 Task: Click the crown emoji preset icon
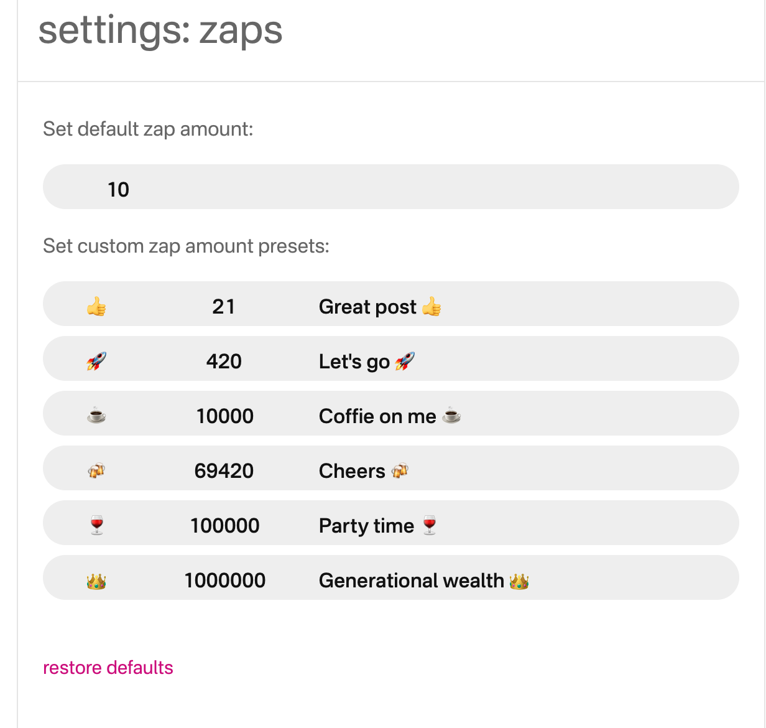pyautogui.click(x=96, y=581)
